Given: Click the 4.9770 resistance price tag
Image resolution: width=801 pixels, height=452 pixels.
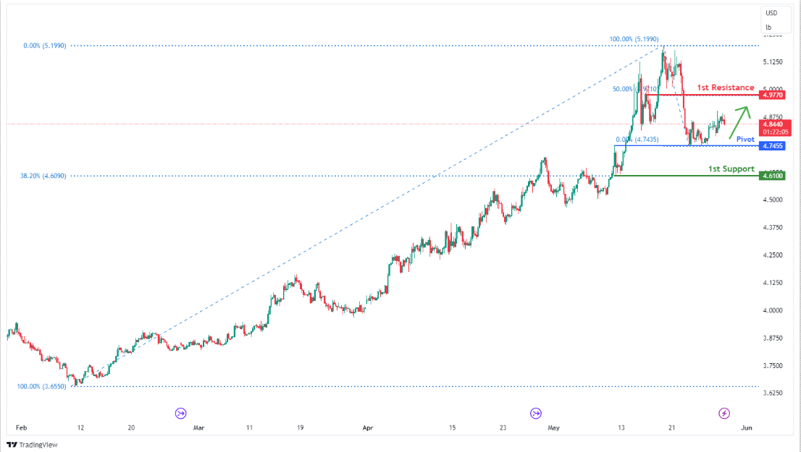Looking at the screenshot, I should click(772, 95).
